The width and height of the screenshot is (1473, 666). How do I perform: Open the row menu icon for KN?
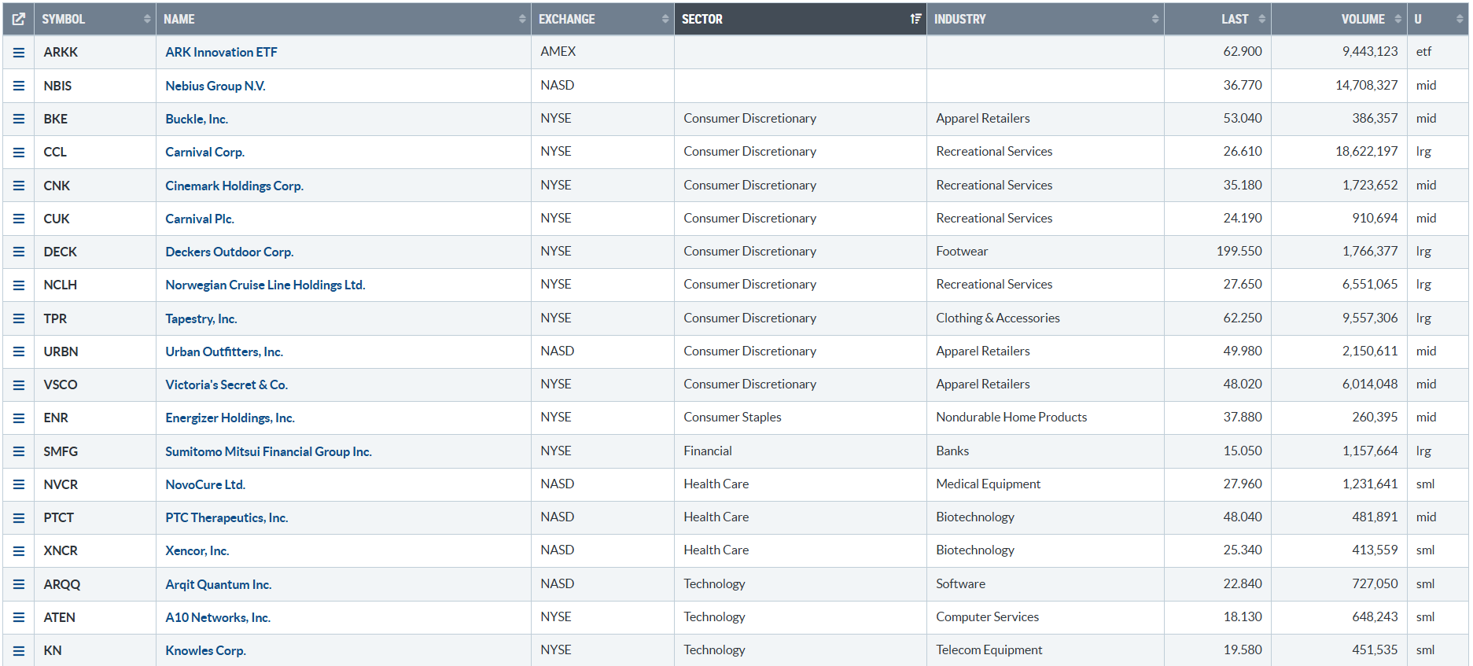tap(19, 651)
